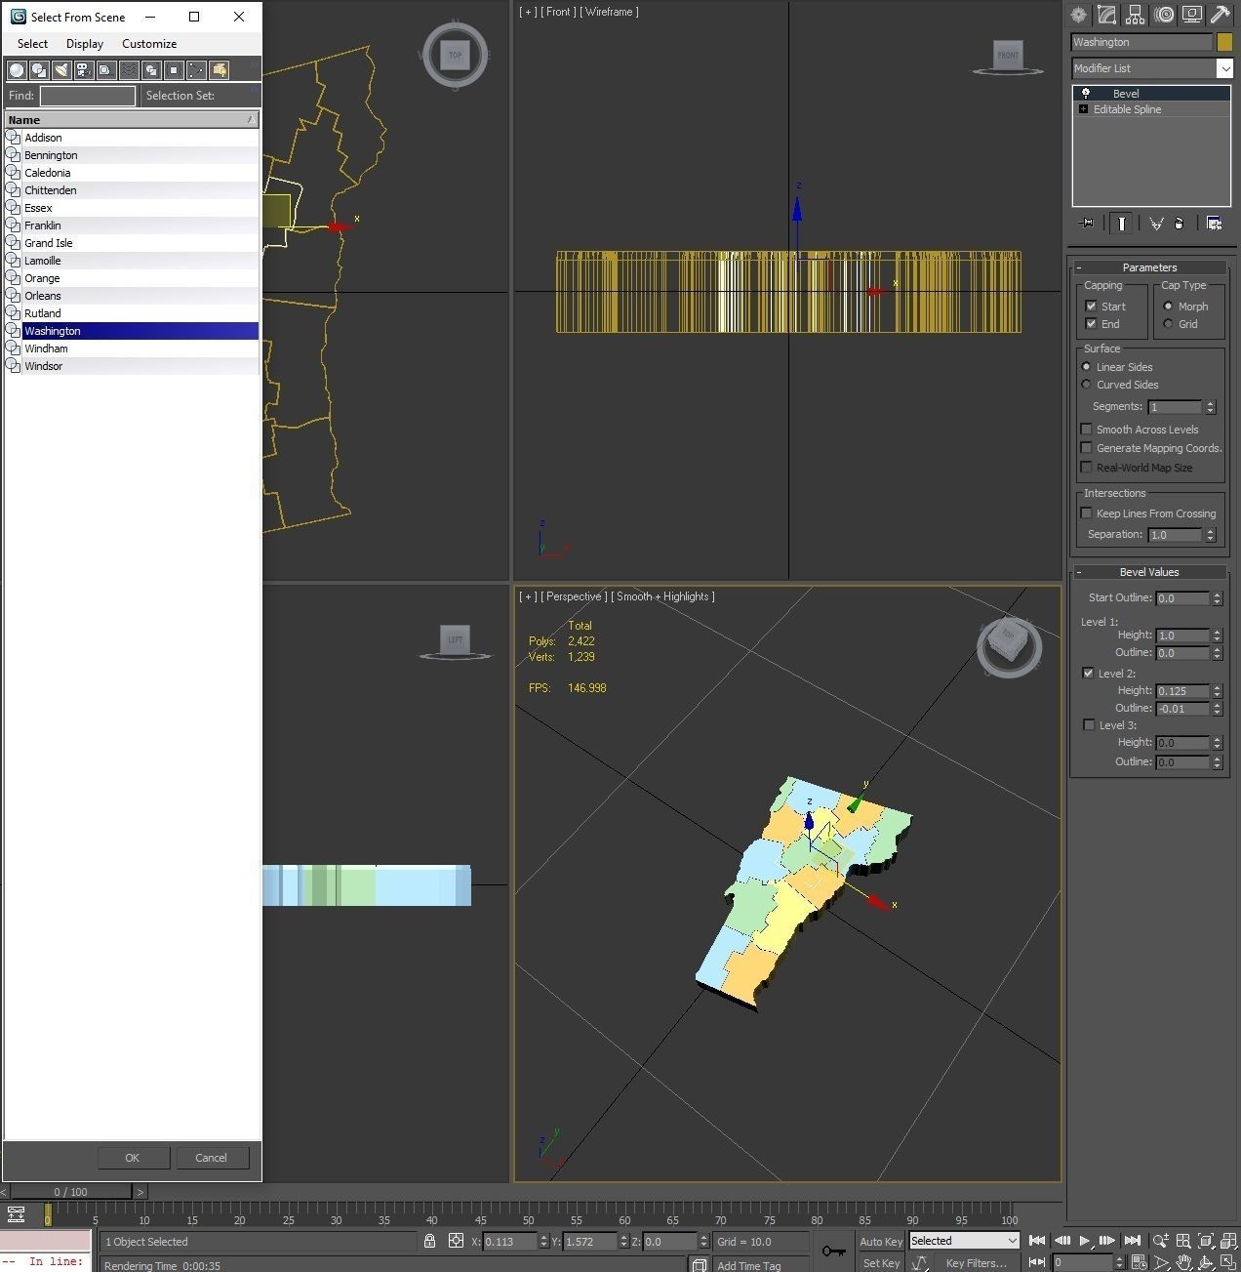The height and width of the screenshot is (1272, 1241).
Task: Toggle Display Bones filter icon
Action: point(196,70)
